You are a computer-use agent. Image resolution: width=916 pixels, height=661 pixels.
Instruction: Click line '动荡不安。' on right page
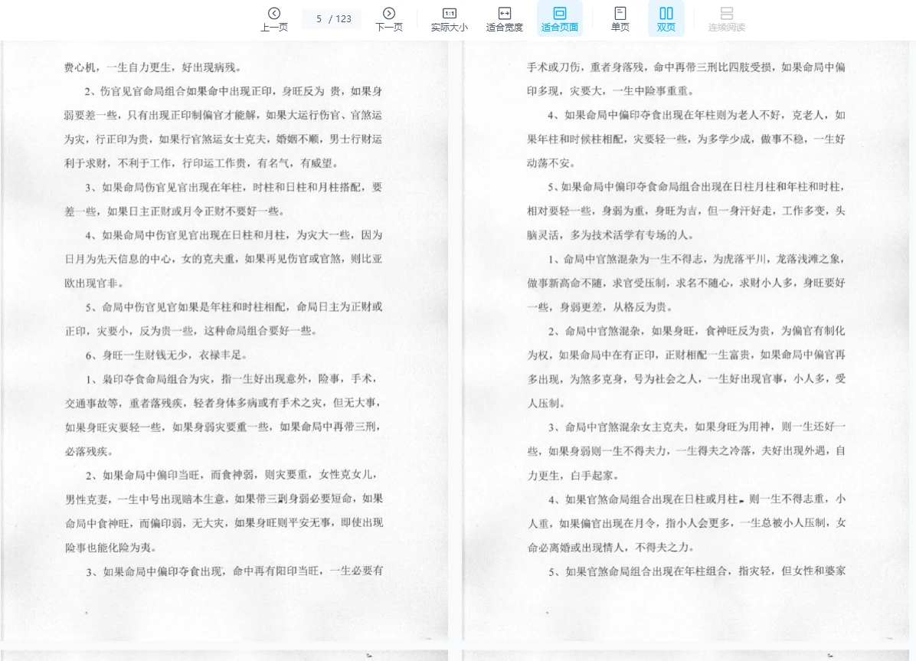tap(551, 163)
